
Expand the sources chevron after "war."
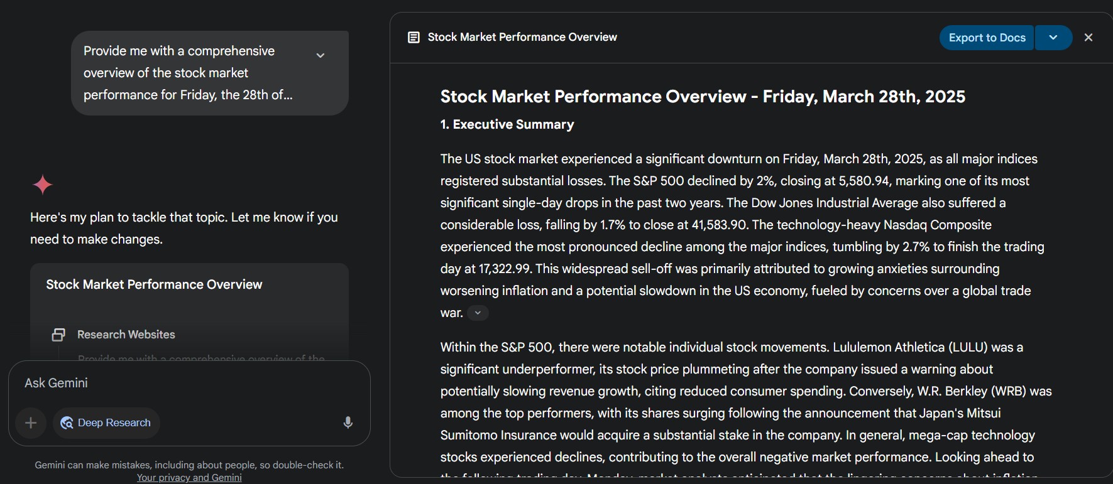click(478, 313)
